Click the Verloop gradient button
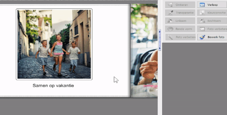The image size is (227, 115). coord(212,5)
